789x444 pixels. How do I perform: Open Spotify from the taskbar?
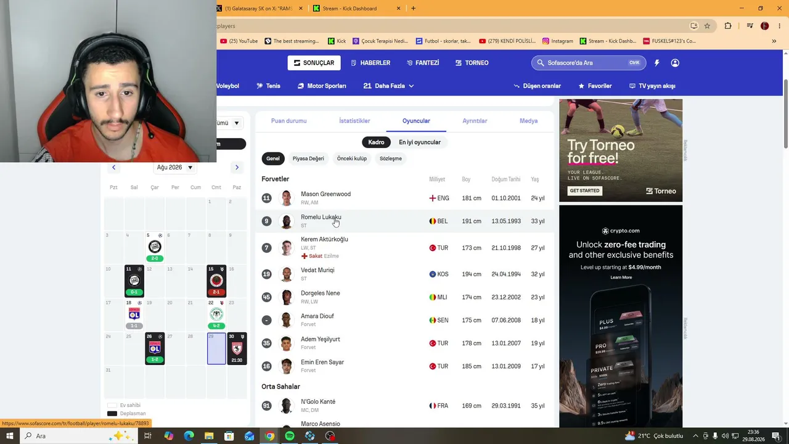click(290, 436)
